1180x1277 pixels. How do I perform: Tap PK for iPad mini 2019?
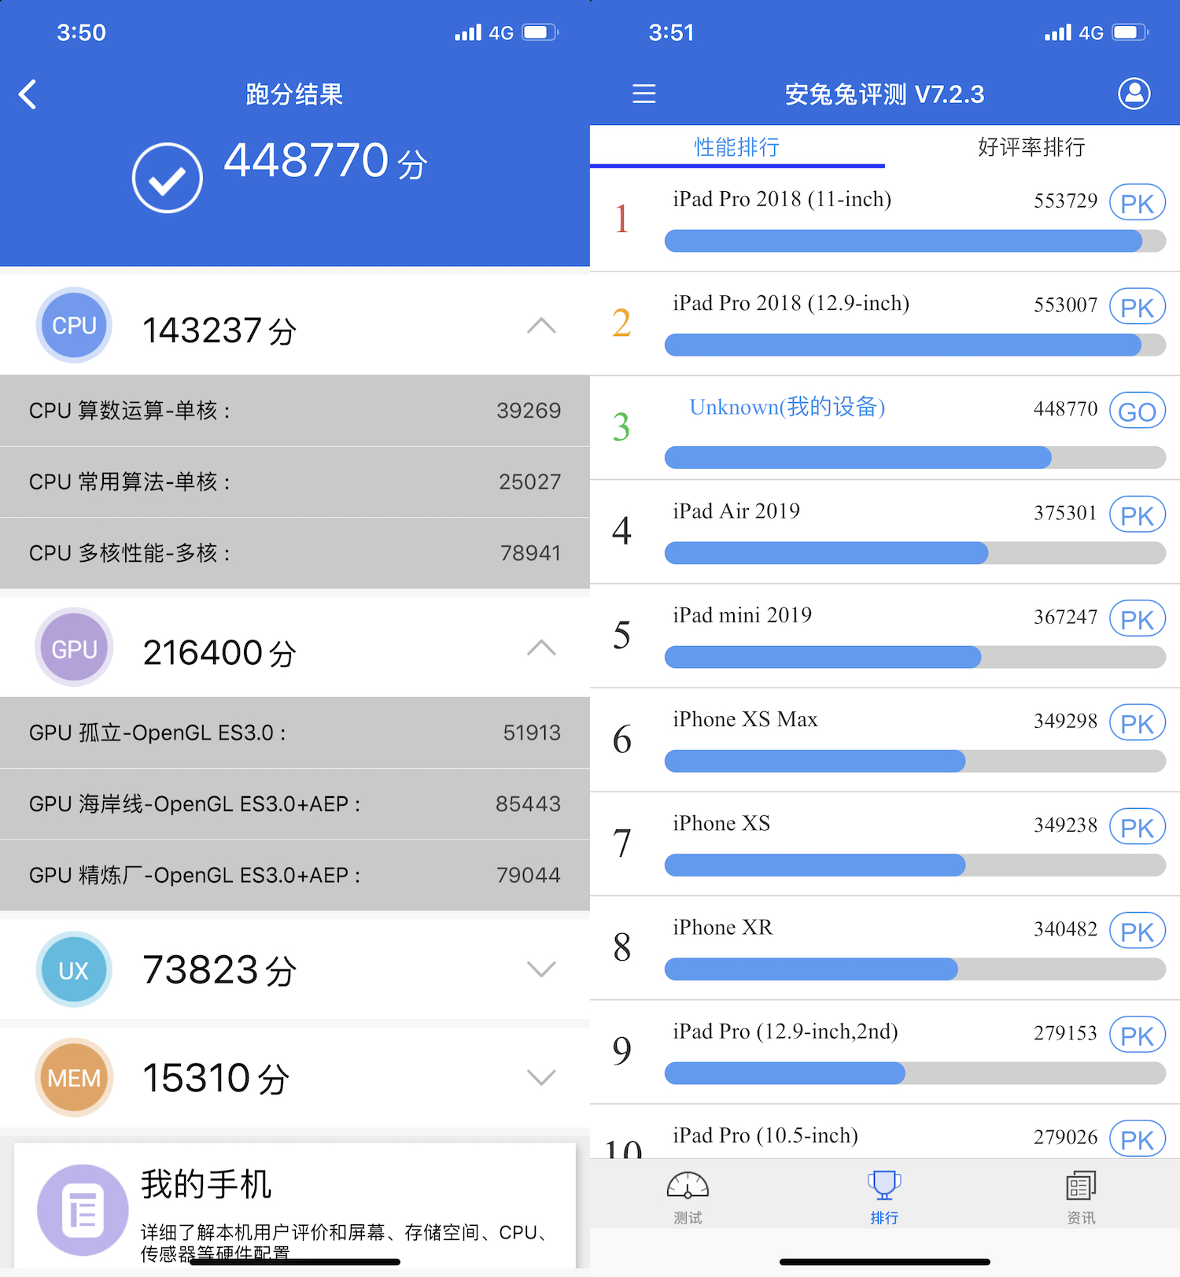pyautogui.click(x=1137, y=619)
